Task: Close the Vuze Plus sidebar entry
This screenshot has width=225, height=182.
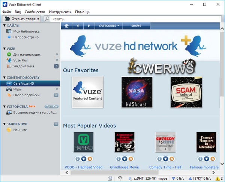Action: [x=57, y=60]
